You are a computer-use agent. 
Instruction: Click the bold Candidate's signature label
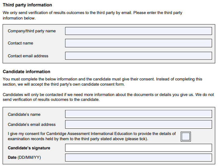[x=29, y=148]
